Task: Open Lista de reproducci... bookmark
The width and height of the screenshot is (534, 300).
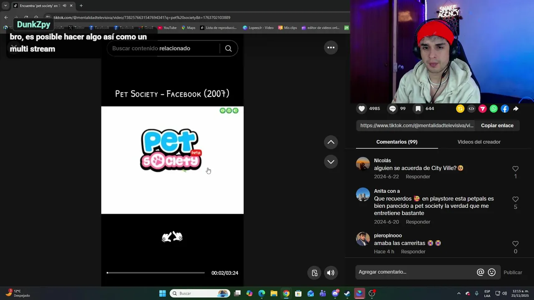Action: (x=218, y=28)
